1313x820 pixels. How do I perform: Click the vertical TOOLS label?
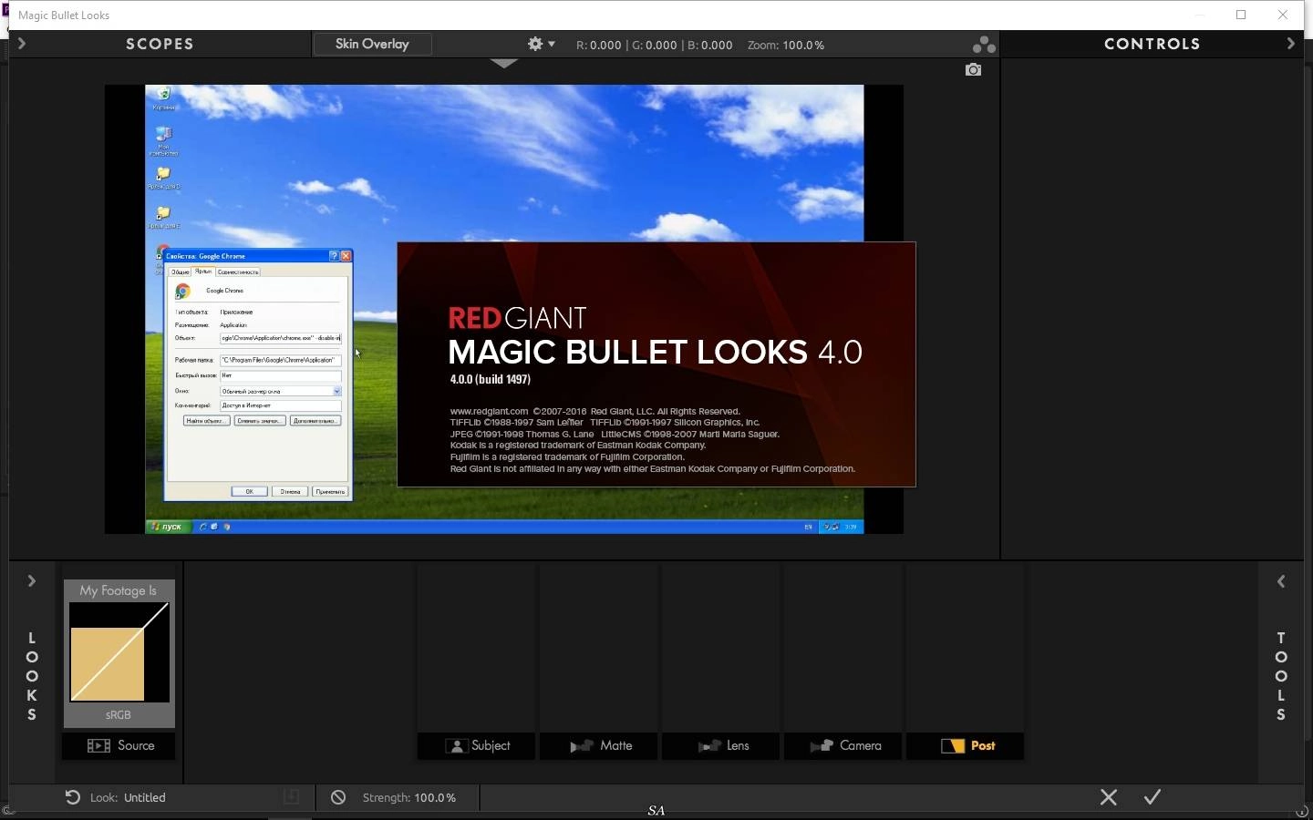(1281, 676)
